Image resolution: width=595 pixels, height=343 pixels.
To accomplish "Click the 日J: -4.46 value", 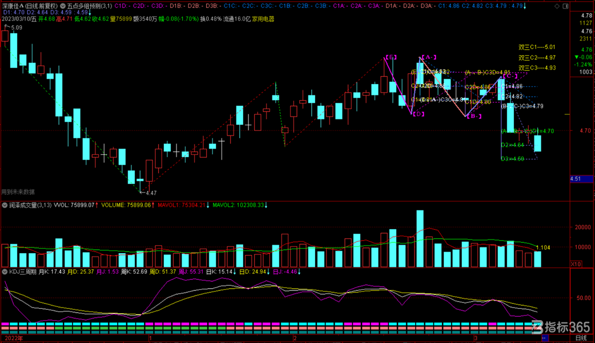I will (x=285, y=272).
